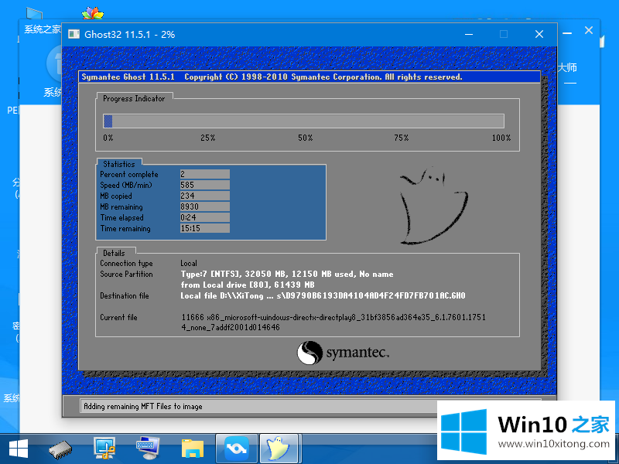Close the background 系统之家 window
619x464 pixels.
(589, 30)
